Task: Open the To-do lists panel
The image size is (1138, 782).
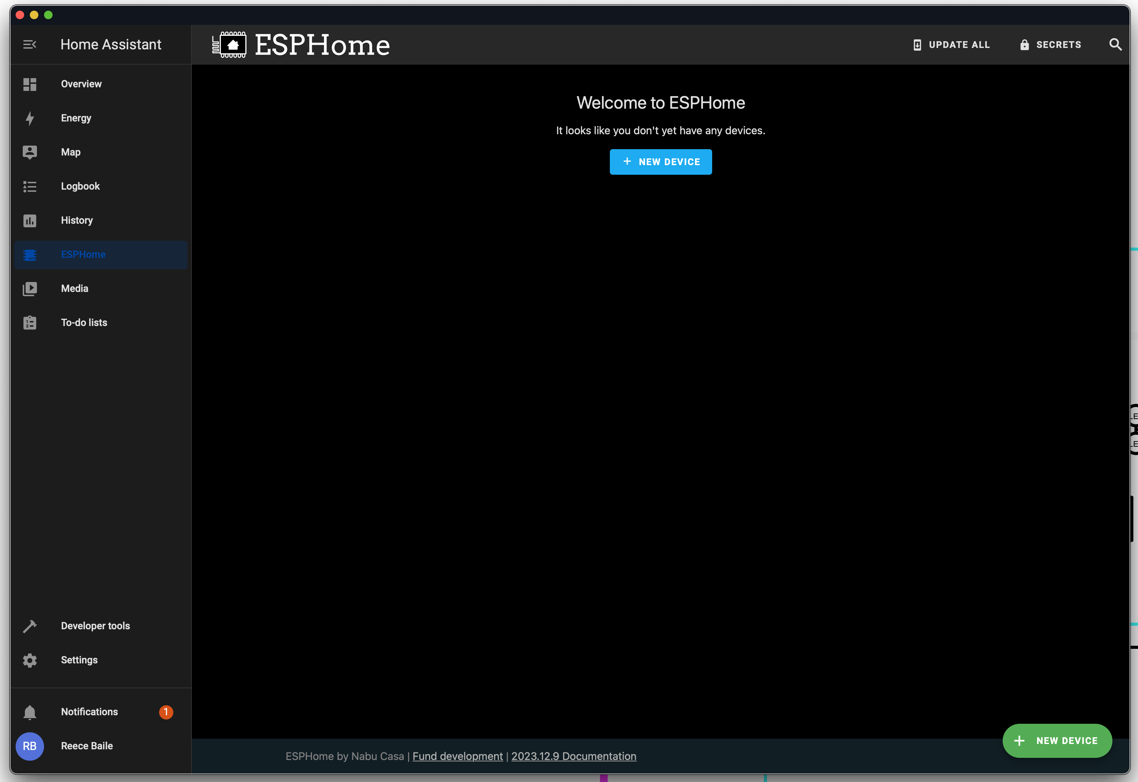Action: tap(84, 323)
